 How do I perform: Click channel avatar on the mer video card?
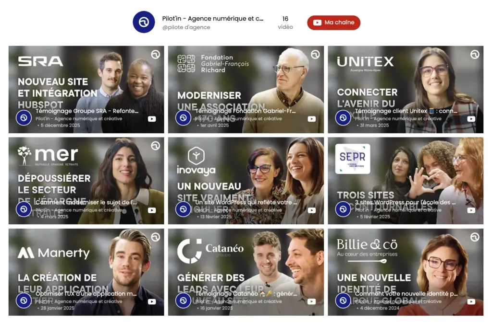pyautogui.click(x=24, y=209)
